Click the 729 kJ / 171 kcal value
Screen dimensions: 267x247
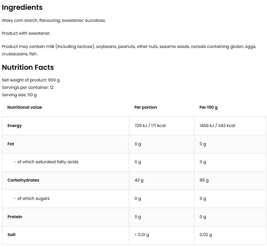(150, 125)
